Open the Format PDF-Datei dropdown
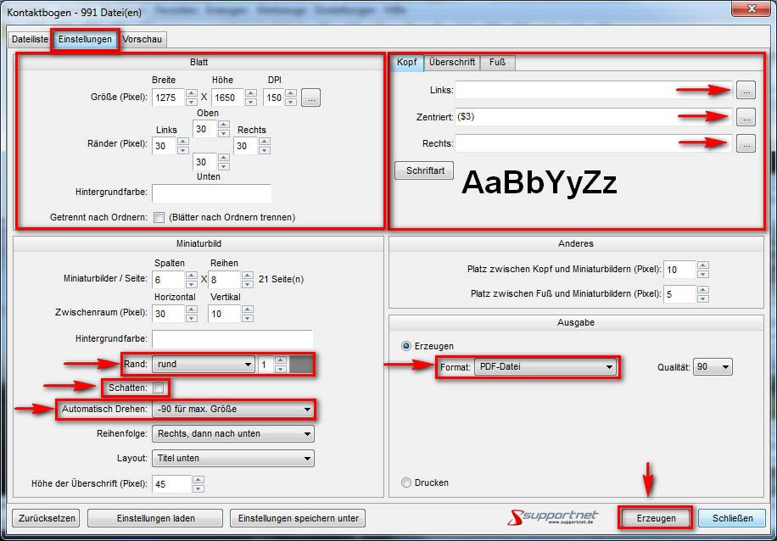This screenshot has height=541, width=777. click(x=545, y=367)
